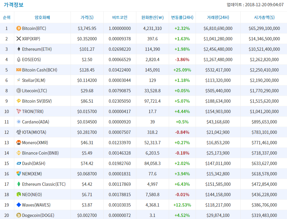Click NEO change value -0.01%
Image resolution: width=287 pixels, height=219 pixels.
(x=182, y=195)
